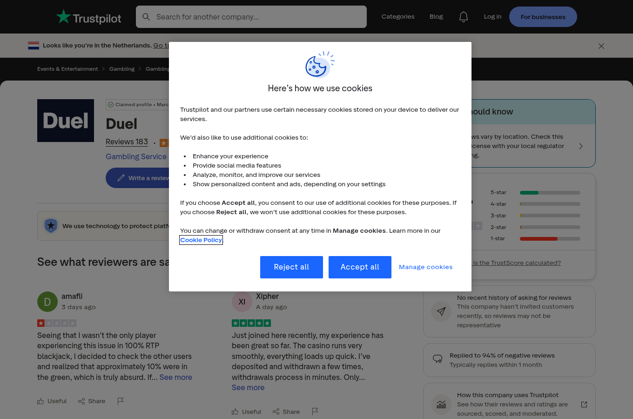The height and width of the screenshot is (419, 633).
Task: Click the chart icon for Trustpilot usage
Action: (x=441, y=404)
